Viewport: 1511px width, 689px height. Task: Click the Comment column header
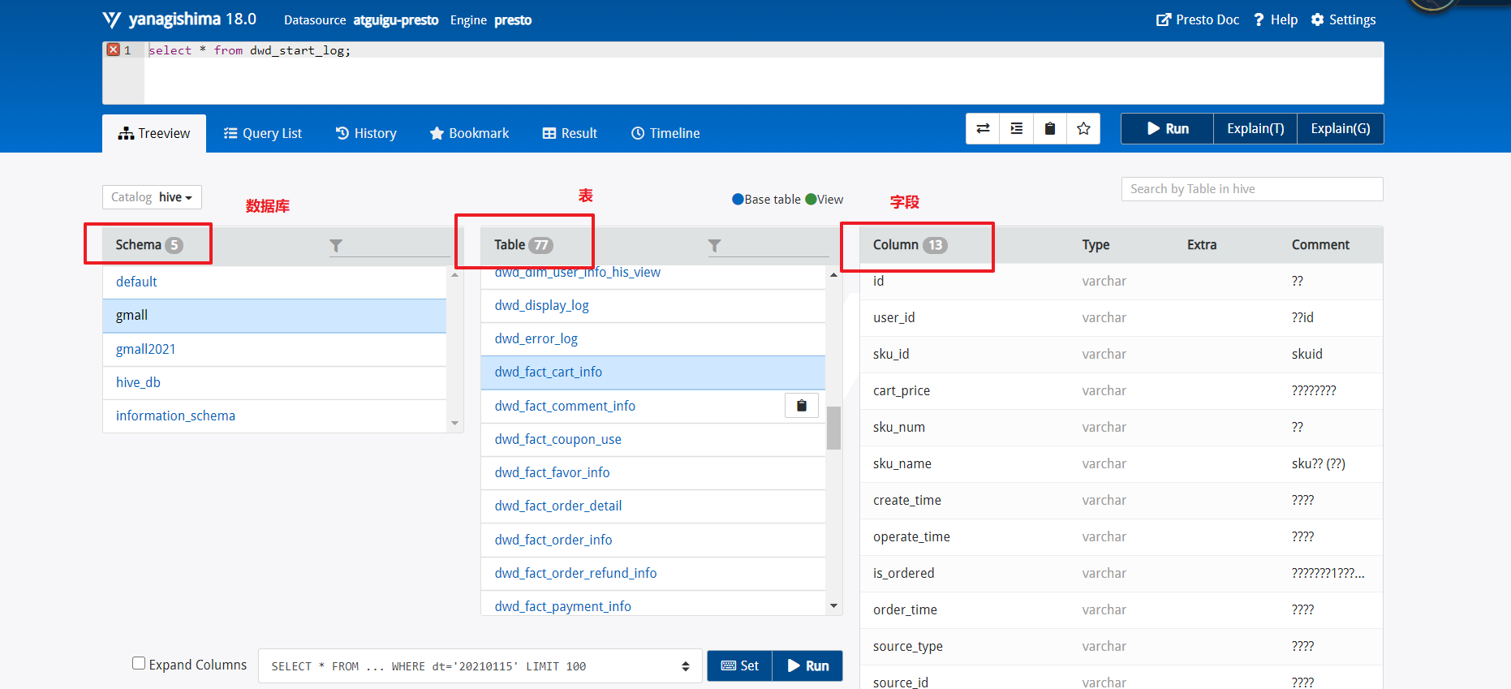(x=1320, y=245)
